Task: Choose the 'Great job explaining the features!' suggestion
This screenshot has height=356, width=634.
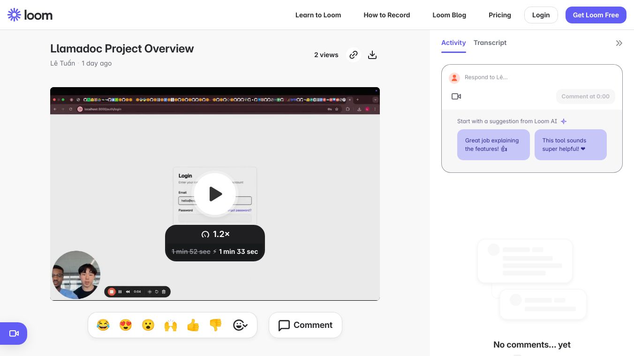Action: click(493, 145)
